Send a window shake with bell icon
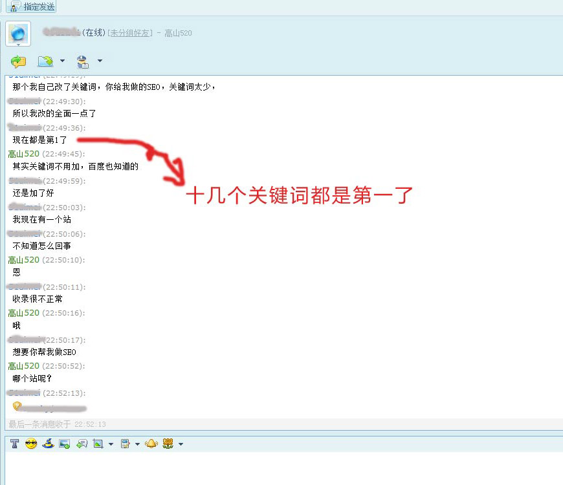The image size is (563, 485). [x=151, y=444]
